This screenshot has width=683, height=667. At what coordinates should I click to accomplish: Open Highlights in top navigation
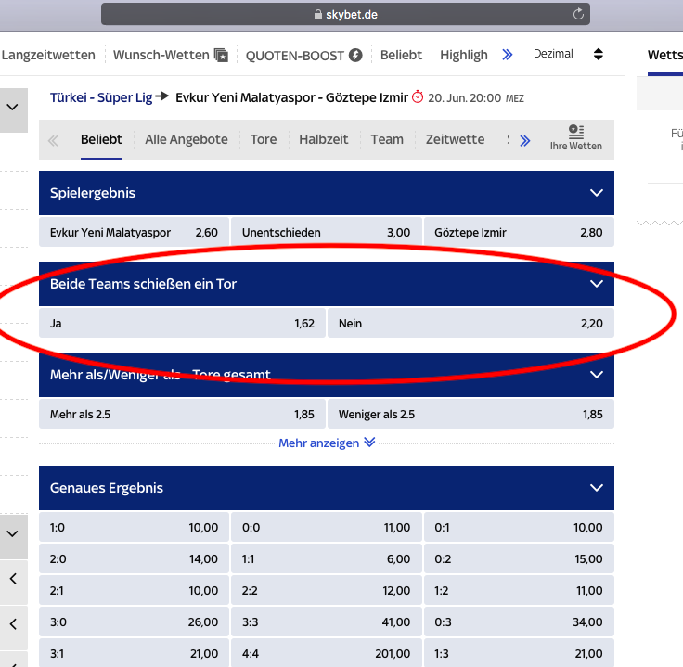coord(464,55)
